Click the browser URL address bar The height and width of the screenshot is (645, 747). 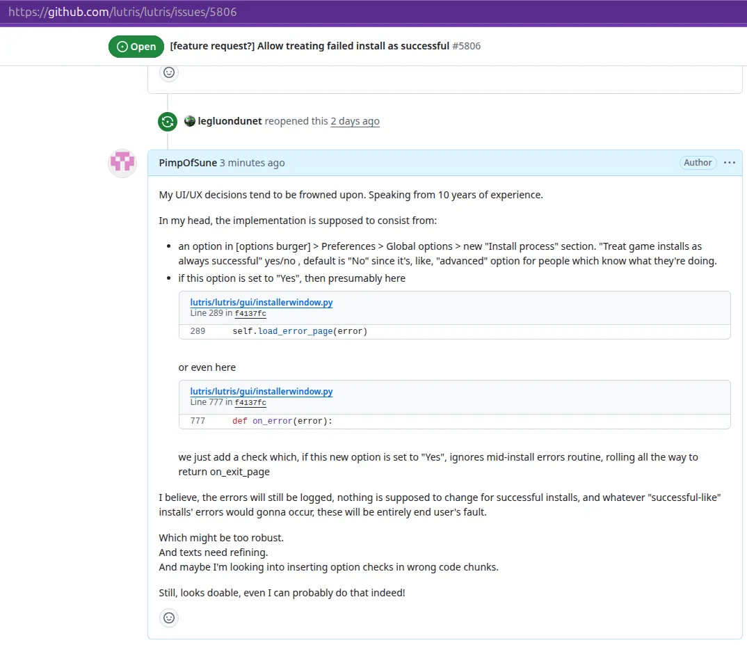[373, 12]
